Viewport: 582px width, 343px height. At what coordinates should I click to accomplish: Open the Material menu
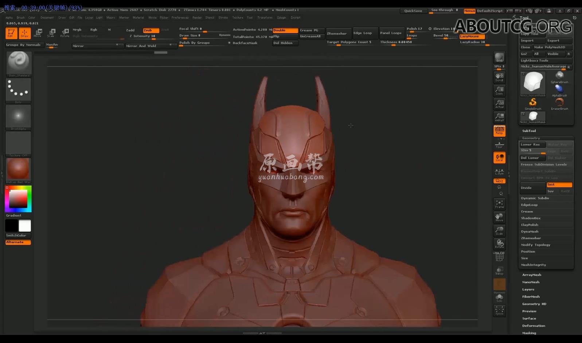[x=138, y=17]
